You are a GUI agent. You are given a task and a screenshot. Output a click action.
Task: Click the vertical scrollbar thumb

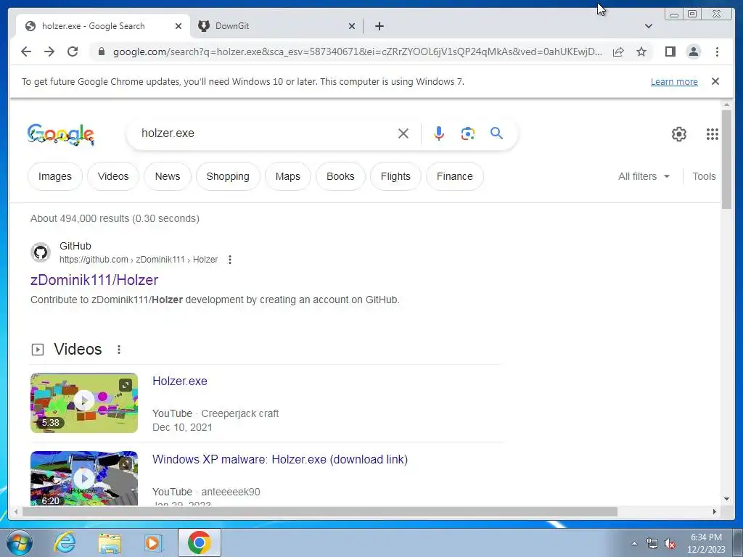(x=726, y=159)
